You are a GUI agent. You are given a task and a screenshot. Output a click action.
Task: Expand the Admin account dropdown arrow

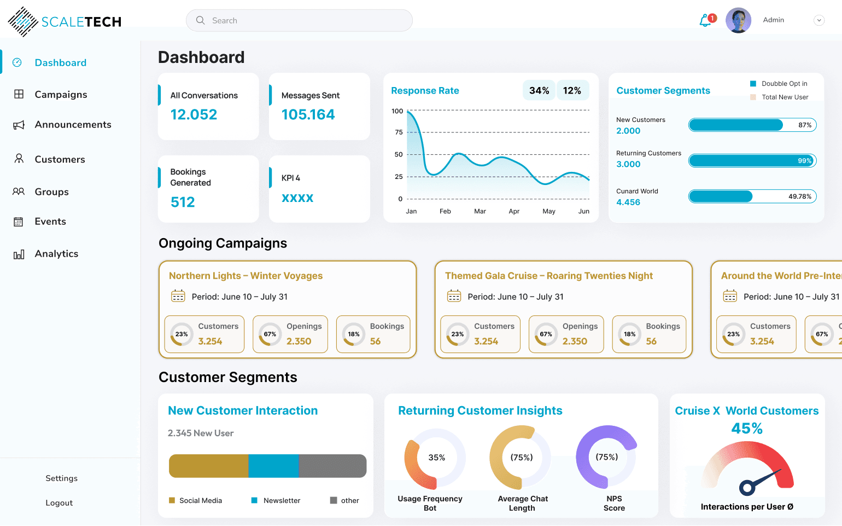pos(819,20)
